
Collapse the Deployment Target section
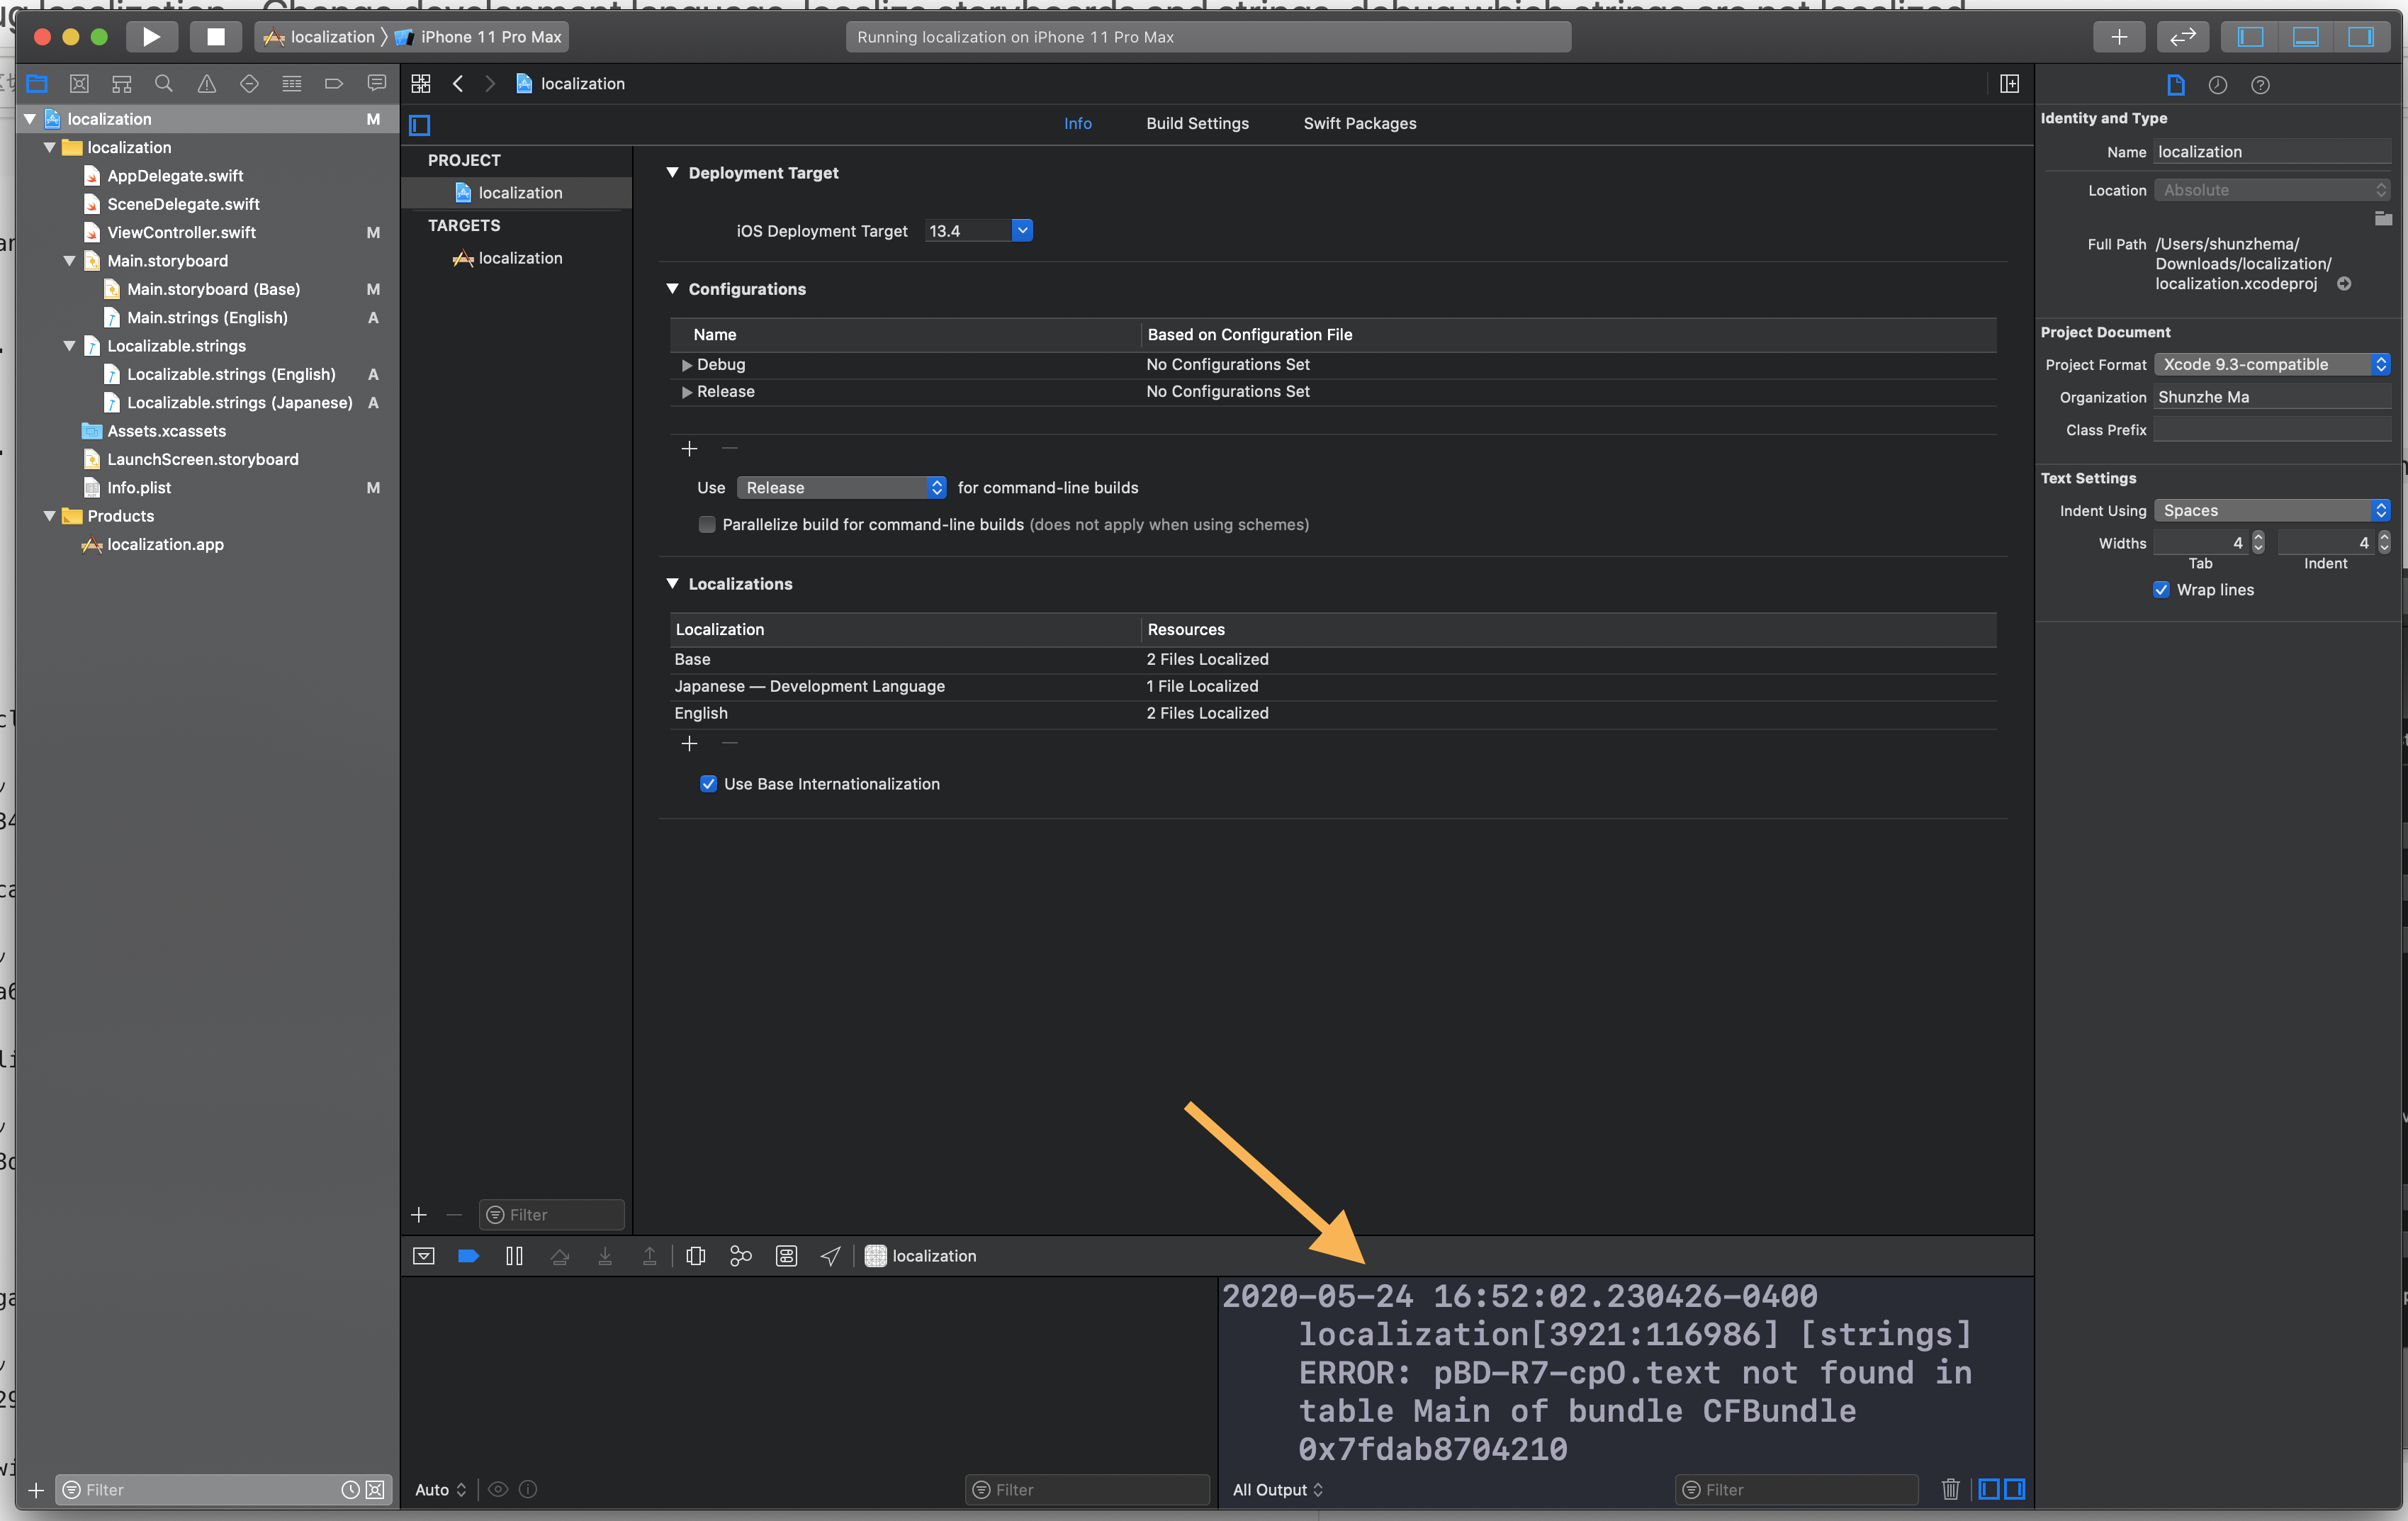coord(673,173)
